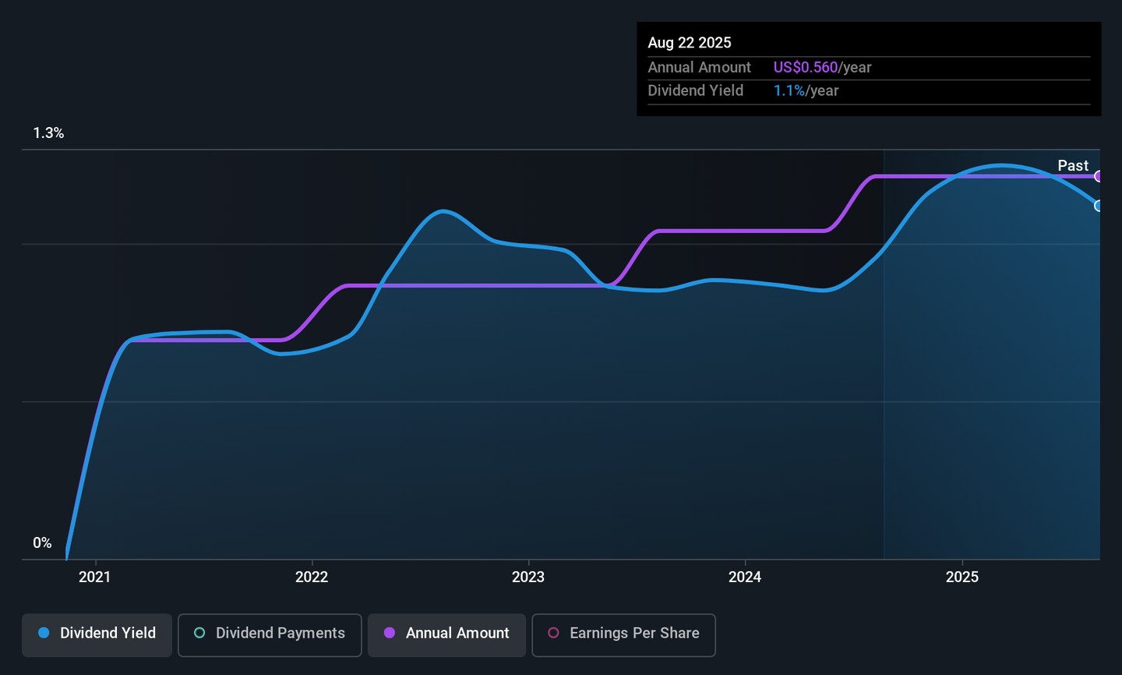
Task: Click the blue Dividend Yield endpoint marker
Action: point(1099,206)
